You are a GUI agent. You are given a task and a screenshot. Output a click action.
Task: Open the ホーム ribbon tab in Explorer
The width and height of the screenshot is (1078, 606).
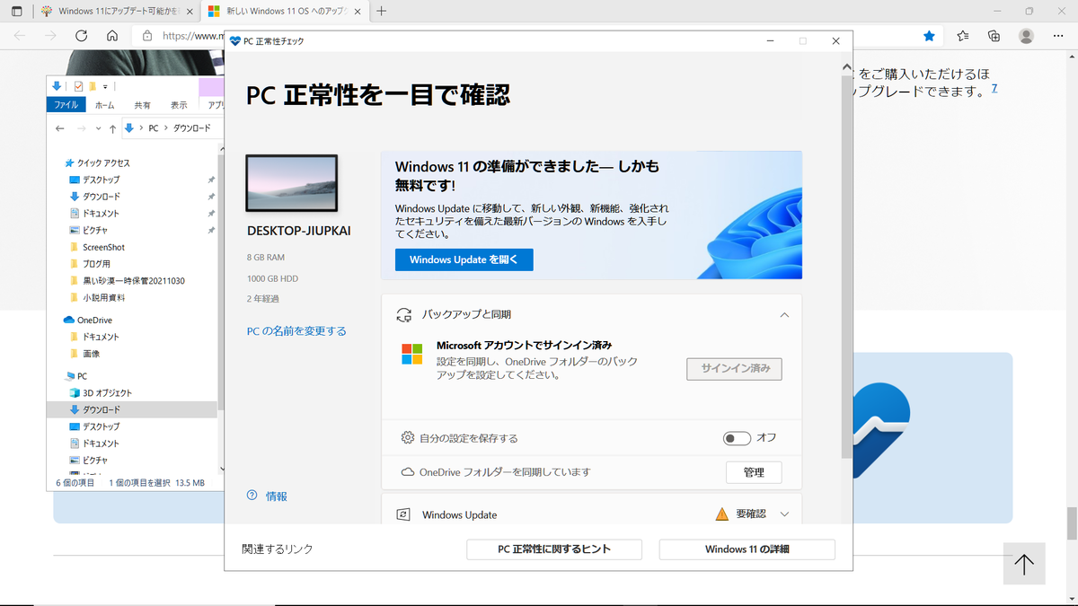[x=104, y=105]
